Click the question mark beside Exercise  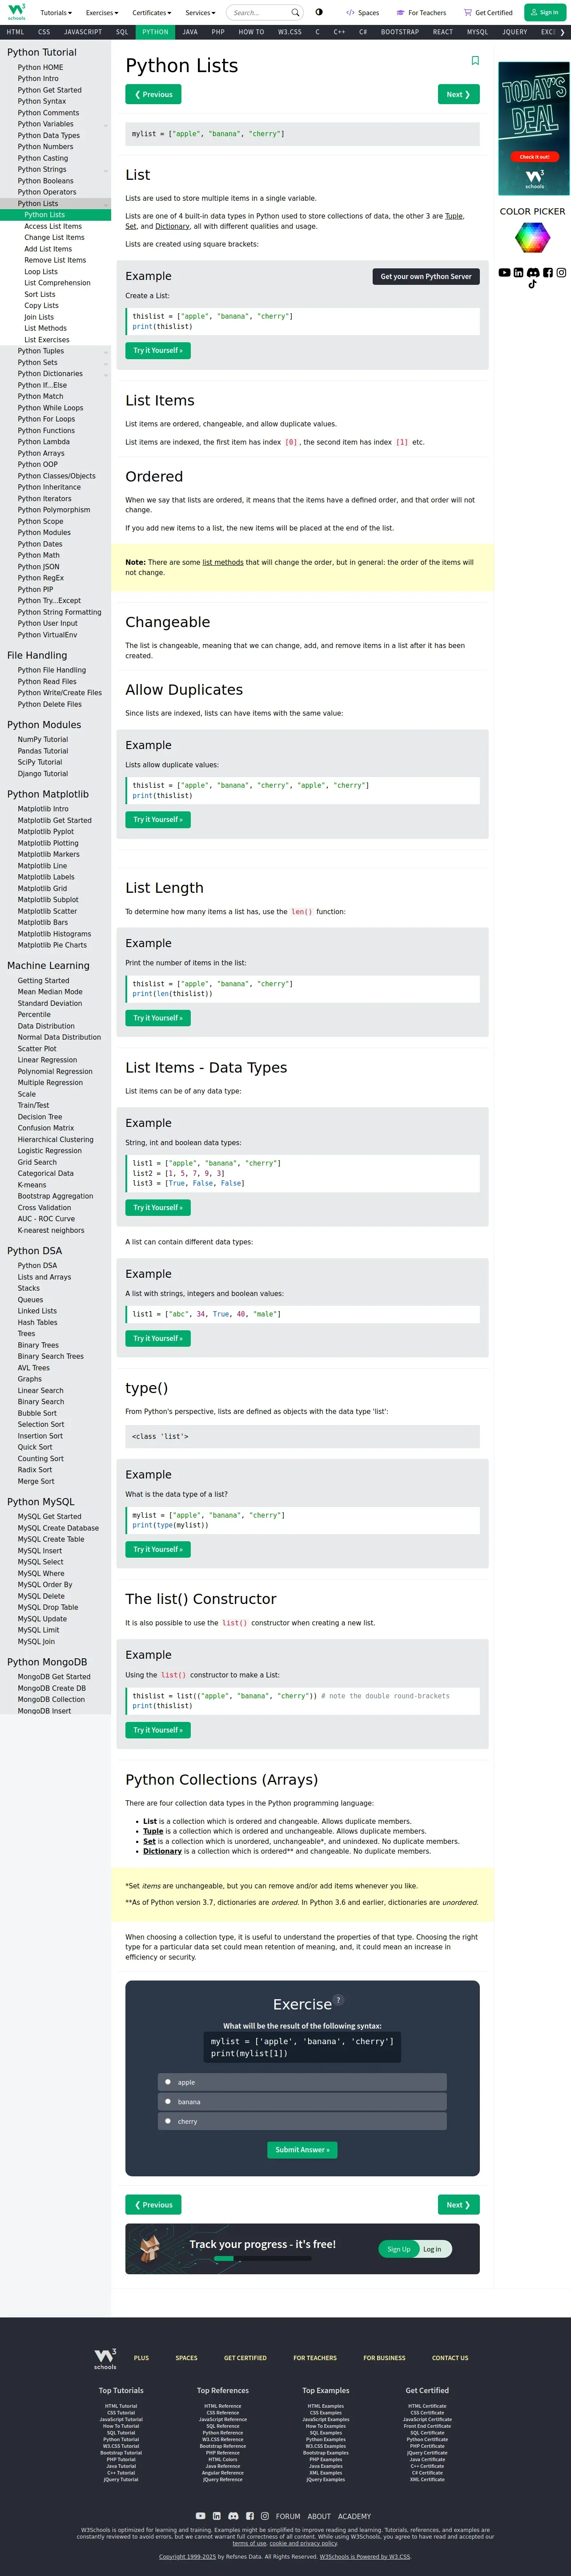coord(338,2000)
